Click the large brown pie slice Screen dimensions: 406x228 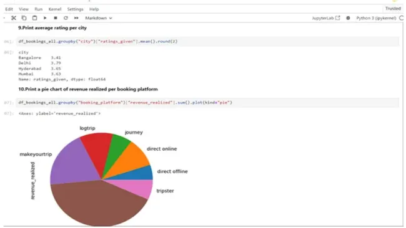[x=96, y=204]
